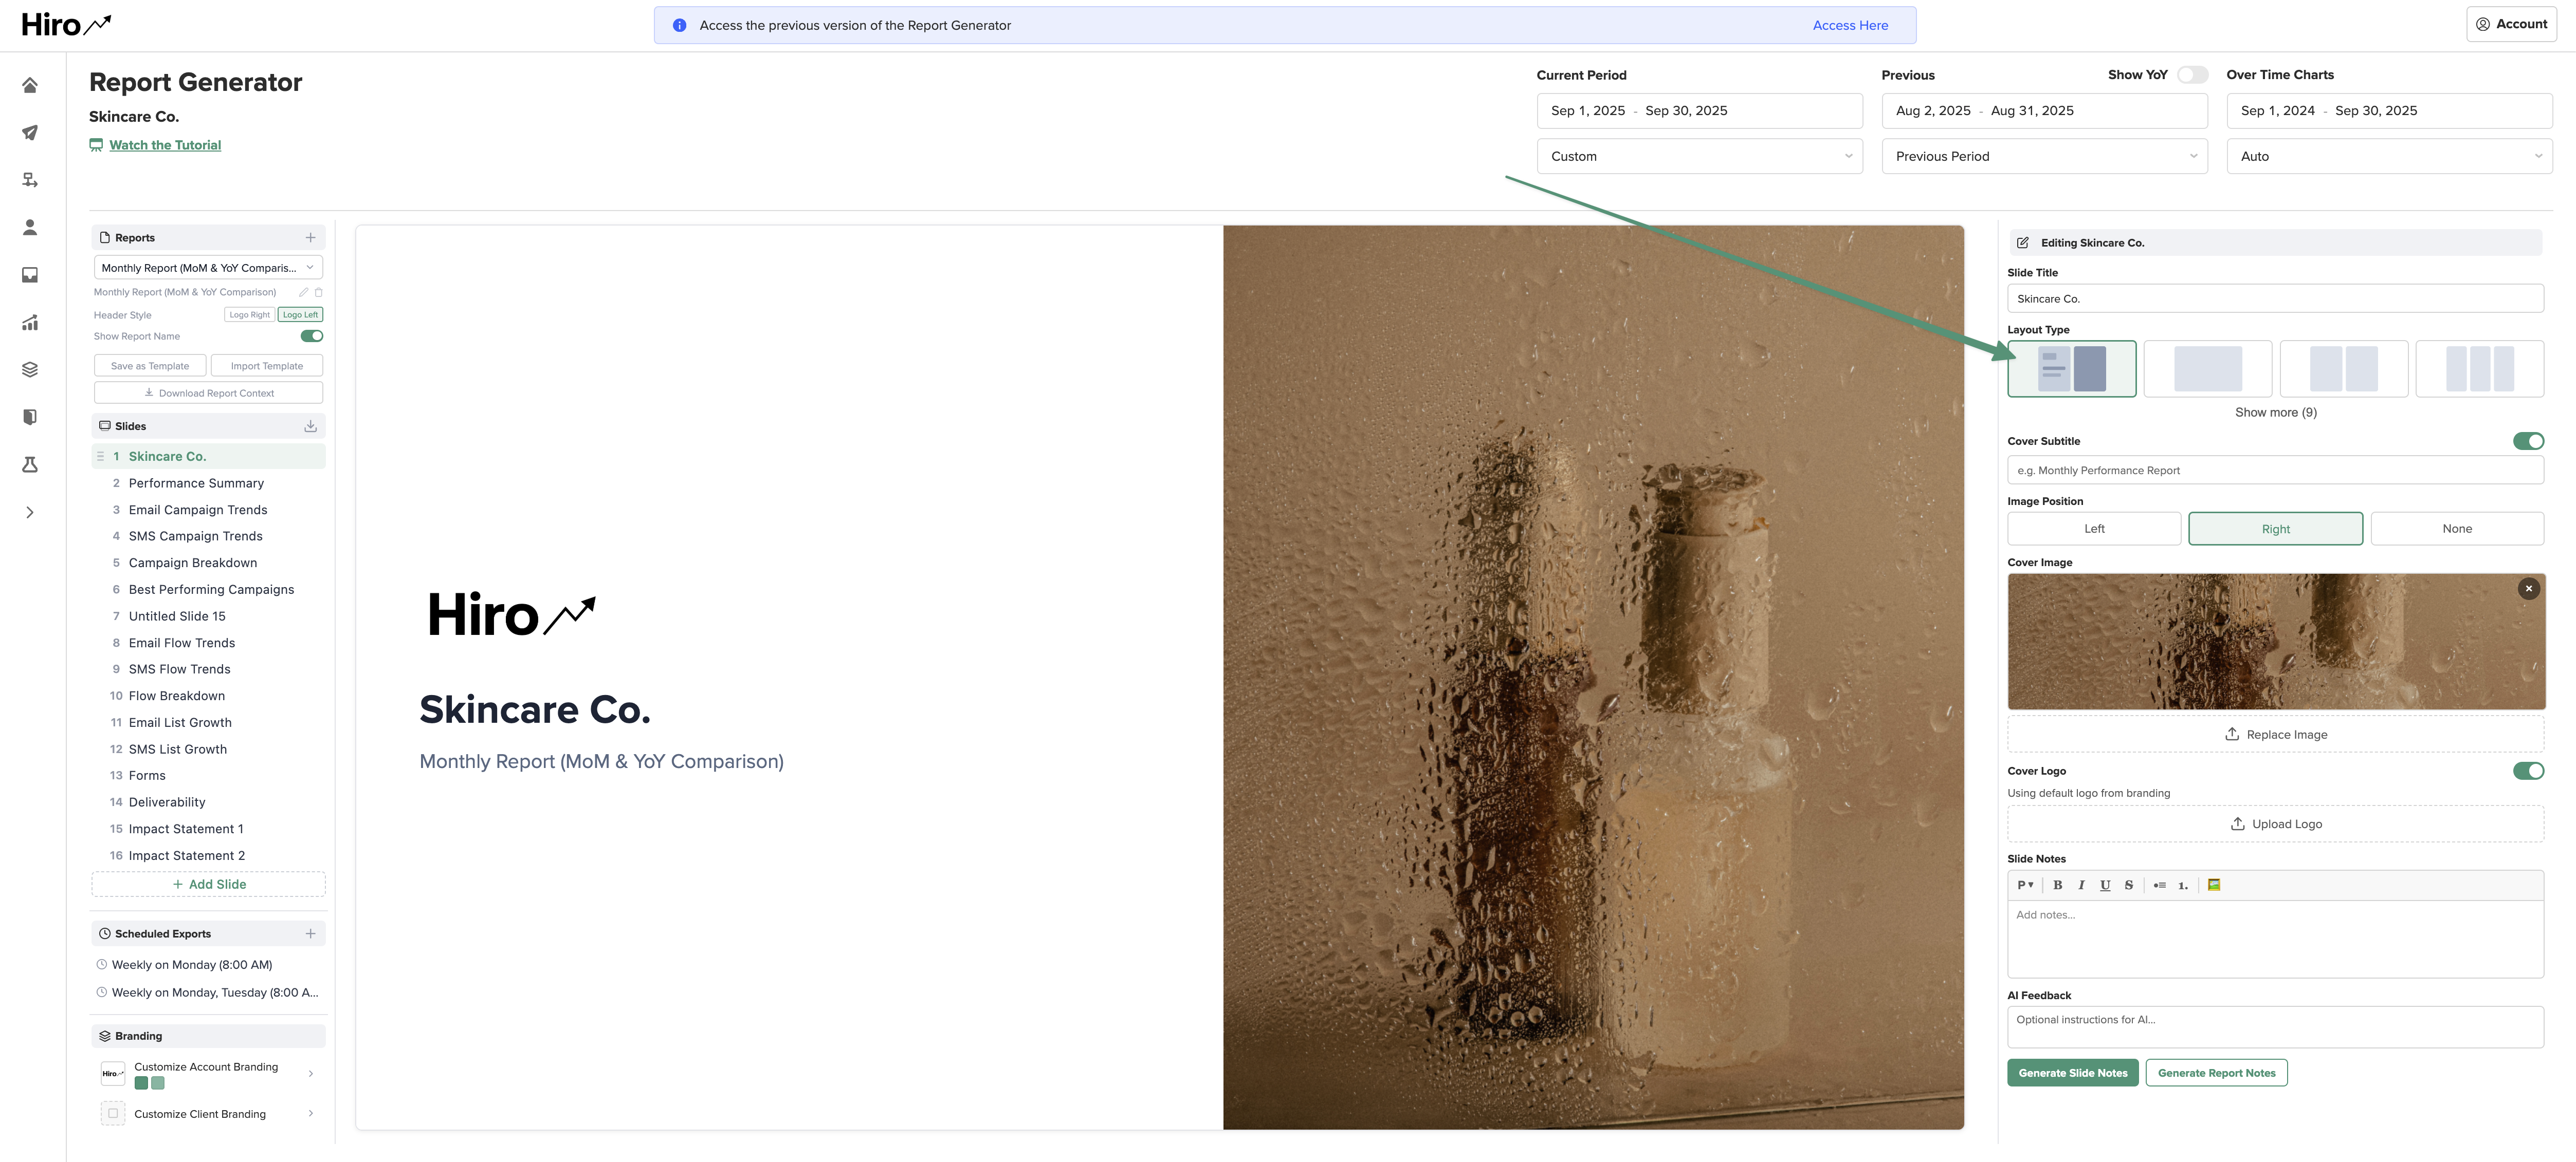
Task: Set Image Position to Right
Action: [2275, 530]
